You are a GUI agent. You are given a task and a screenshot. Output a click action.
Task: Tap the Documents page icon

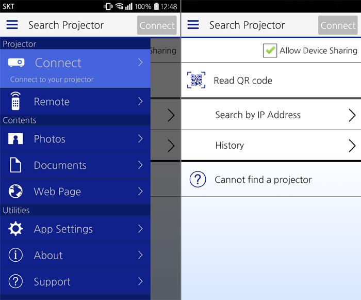tap(15, 165)
